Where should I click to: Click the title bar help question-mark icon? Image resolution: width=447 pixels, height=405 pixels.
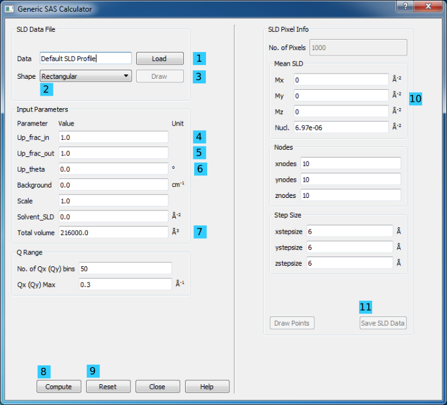(405, 7)
